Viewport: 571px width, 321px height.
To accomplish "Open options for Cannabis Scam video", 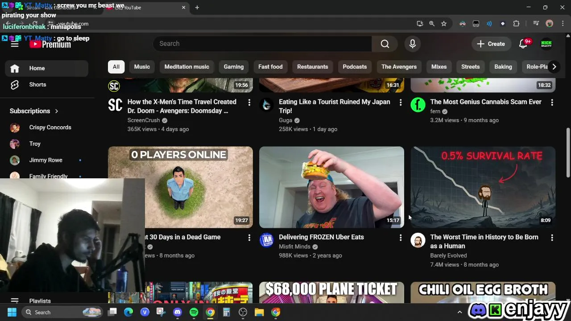I will [552, 103].
